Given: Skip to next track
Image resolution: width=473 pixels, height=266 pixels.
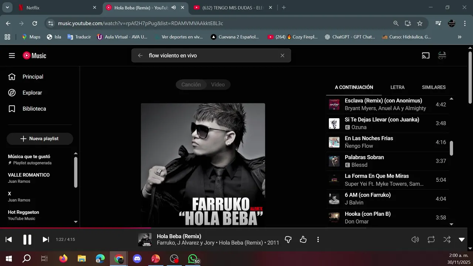Looking at the screenshot, I should (46, 239).
